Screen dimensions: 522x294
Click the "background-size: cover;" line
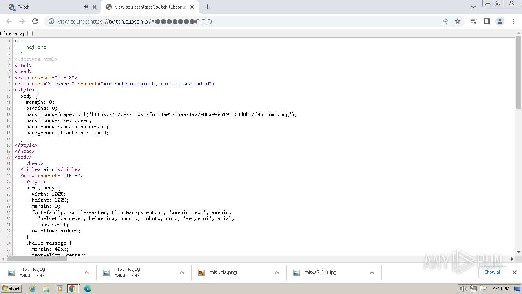59,120
